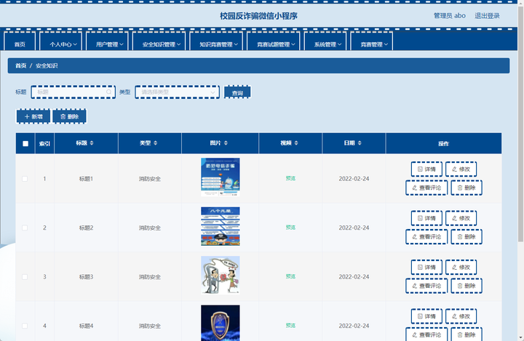
Task: Open the 请选择类型 dropdown
Action: pos(177,92)
